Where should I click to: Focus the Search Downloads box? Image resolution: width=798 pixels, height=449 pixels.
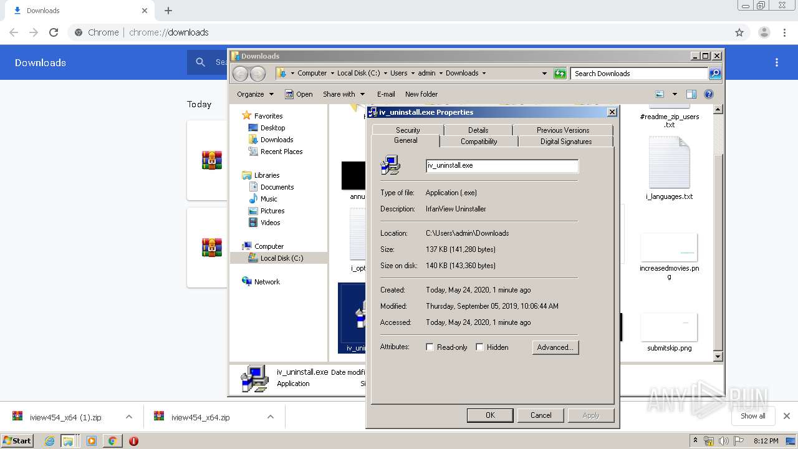point(639,74)
